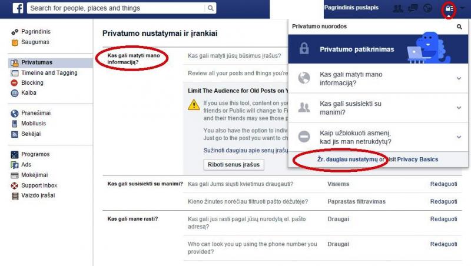Click the Blocking icon in sidebar
Screen dimensions: 471x266
[14, 82]
